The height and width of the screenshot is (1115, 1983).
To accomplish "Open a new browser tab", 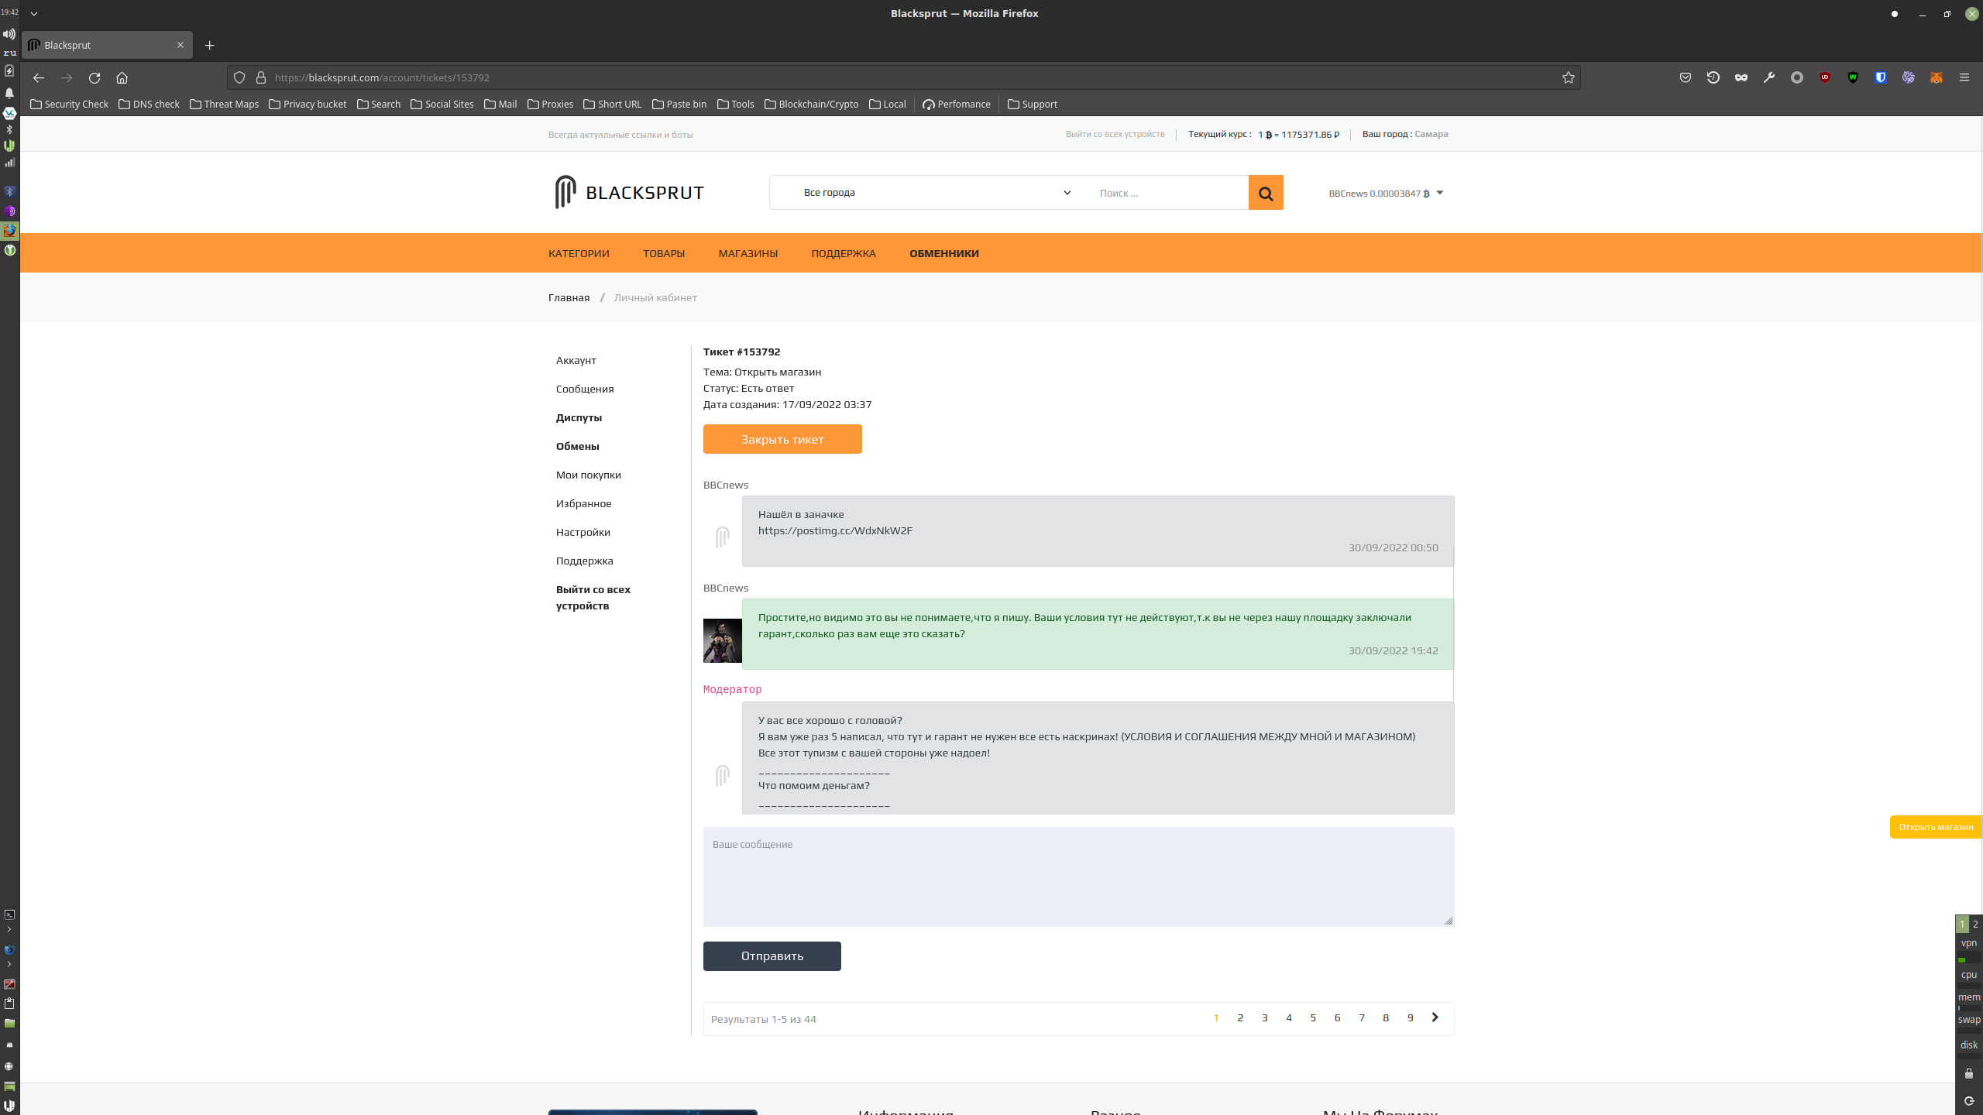I will click(x=209, y=45).
